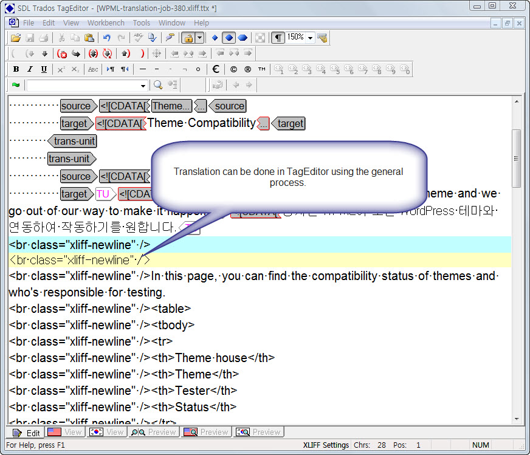Toggle the tag protection padlock

(x=188, y=38)
